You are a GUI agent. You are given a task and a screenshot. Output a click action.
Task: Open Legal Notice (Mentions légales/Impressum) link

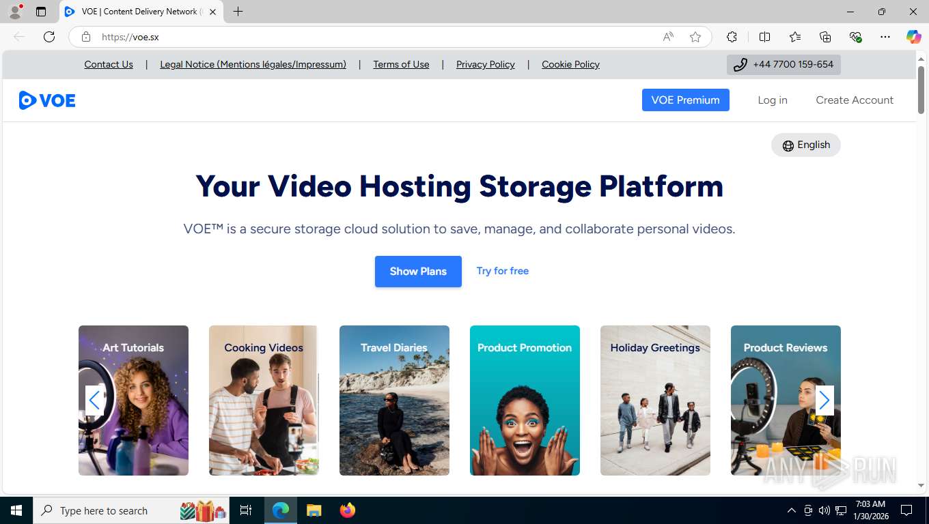253,64
